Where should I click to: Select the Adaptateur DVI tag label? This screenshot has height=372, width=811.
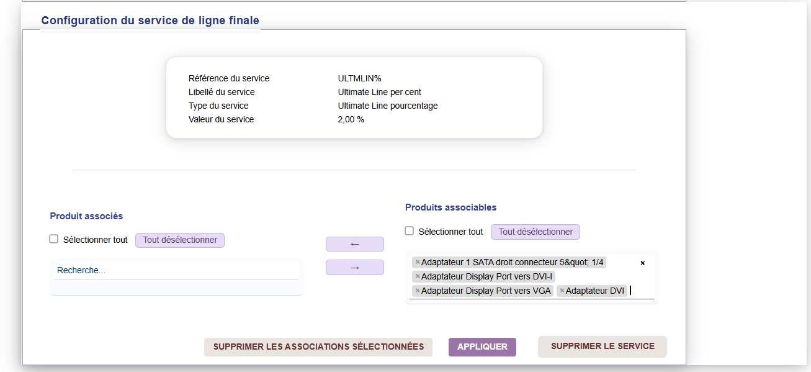(594, 291)
